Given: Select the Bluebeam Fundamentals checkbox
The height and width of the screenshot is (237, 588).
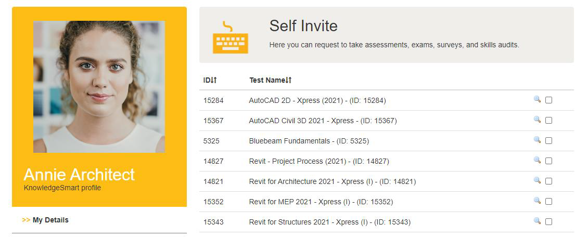Looking at the screenshot, I should pyautogui.click(x=548, y=141).
